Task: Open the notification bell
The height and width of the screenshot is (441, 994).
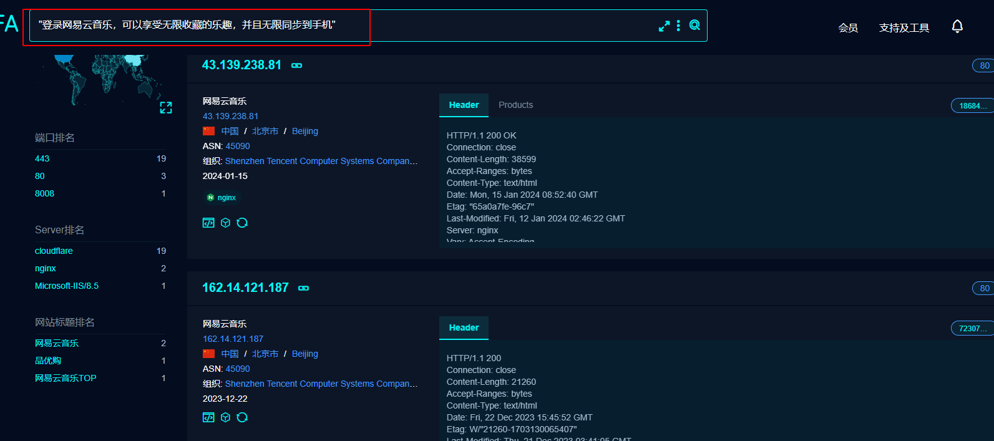Action: click(x=957, y=26)
